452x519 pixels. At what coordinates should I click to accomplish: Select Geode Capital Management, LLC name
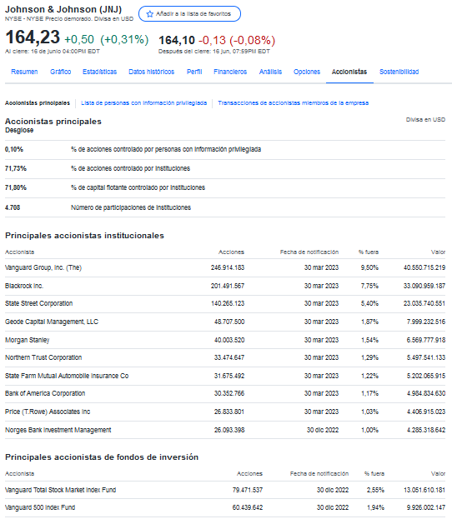52,322
